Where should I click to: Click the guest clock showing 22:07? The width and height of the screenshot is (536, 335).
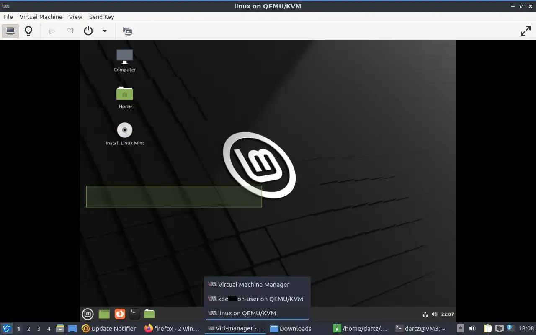[447, 314]
